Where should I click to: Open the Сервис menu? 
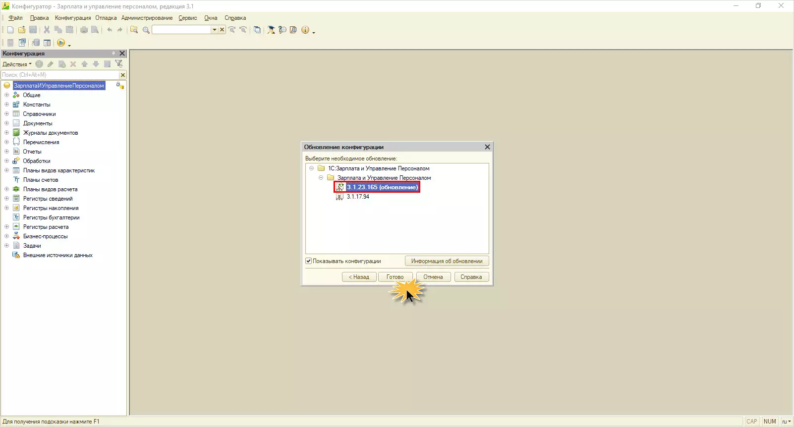[x=188, y=18]
